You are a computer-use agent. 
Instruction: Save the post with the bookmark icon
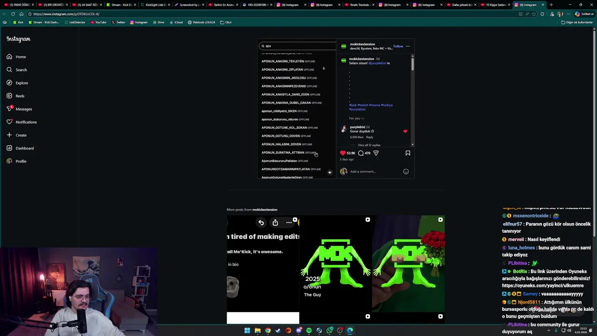[x=408, y=153]
